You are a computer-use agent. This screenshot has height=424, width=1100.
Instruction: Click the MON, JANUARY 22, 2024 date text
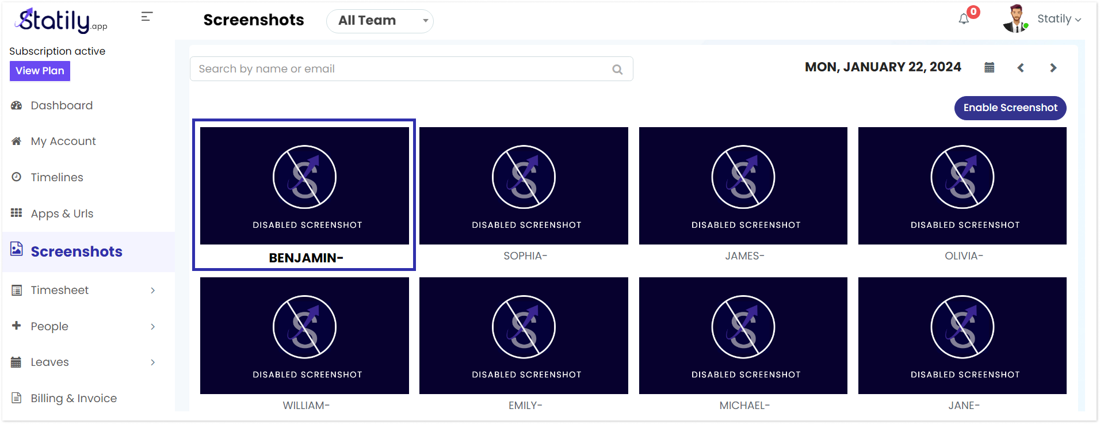pyautogui.click(x=883, y=67)
